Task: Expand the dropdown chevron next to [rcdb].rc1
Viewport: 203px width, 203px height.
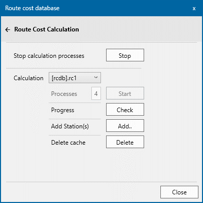Action: pos(96,78)
